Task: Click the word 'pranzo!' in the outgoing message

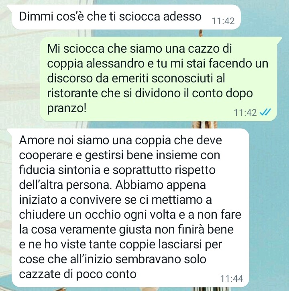Action: (x=67, y=109)
